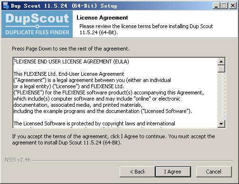This screenshot has height=184, width=239.
Task: Click the DupScout Duplicate Files Finder logo
Action: [37, 24]
